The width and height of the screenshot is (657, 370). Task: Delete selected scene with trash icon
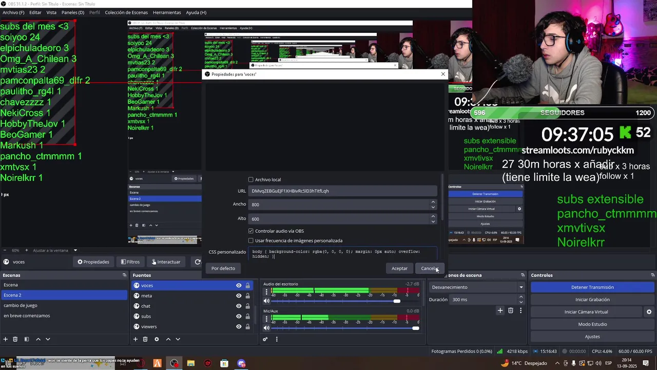point(15,339)
